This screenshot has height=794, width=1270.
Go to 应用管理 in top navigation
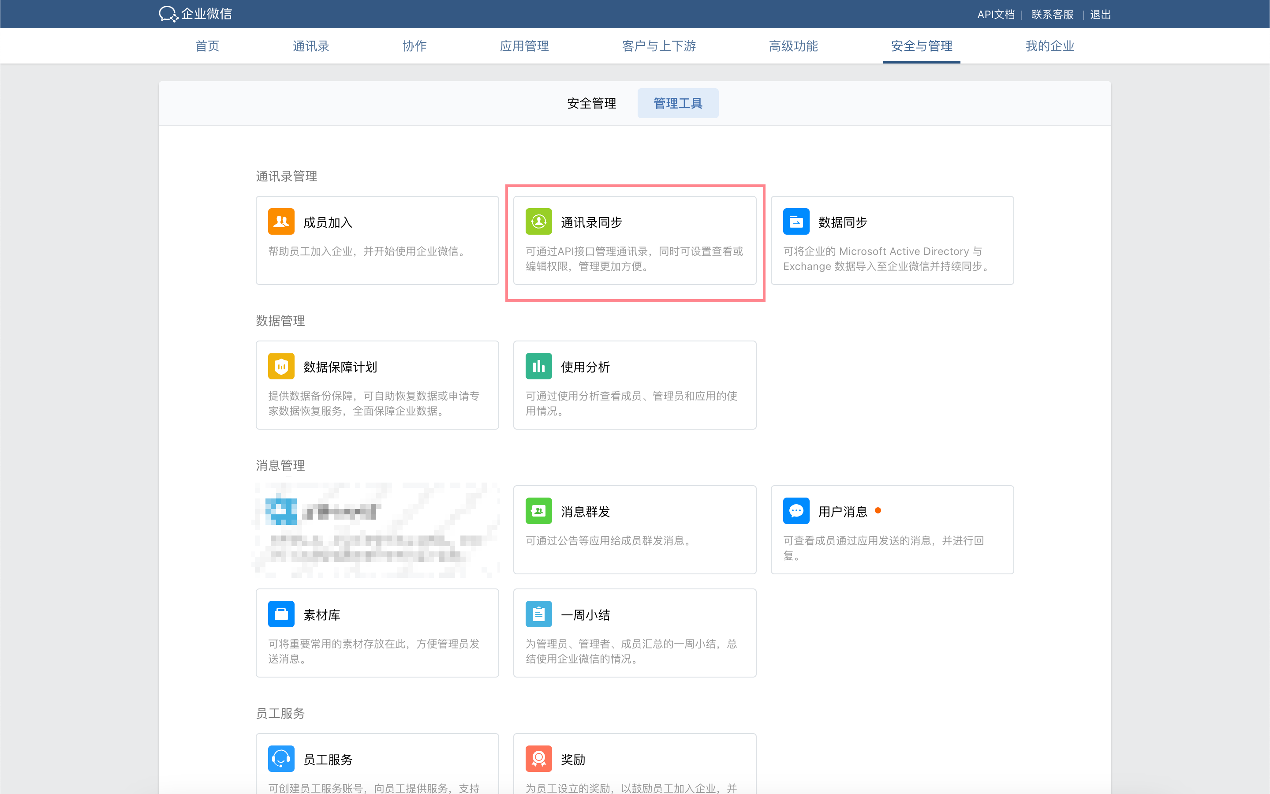tap(524, 46)
